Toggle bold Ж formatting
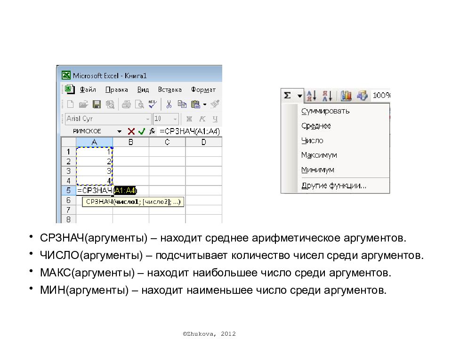The width and height of the screenshot is (452, 339). 189,119
